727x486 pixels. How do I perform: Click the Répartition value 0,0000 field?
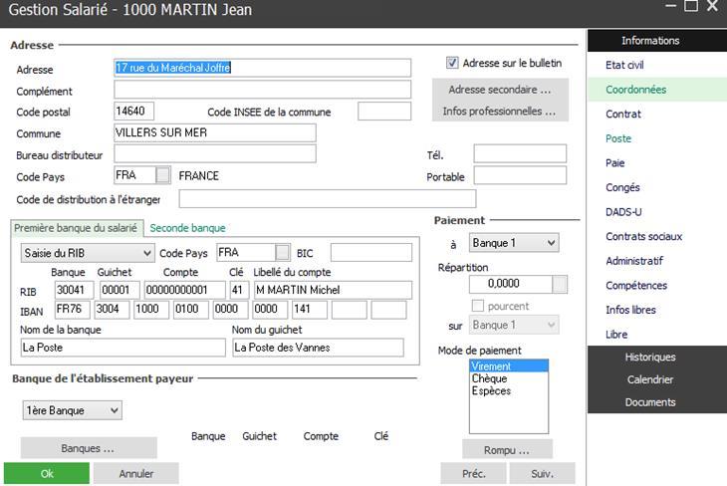(511, 284)
